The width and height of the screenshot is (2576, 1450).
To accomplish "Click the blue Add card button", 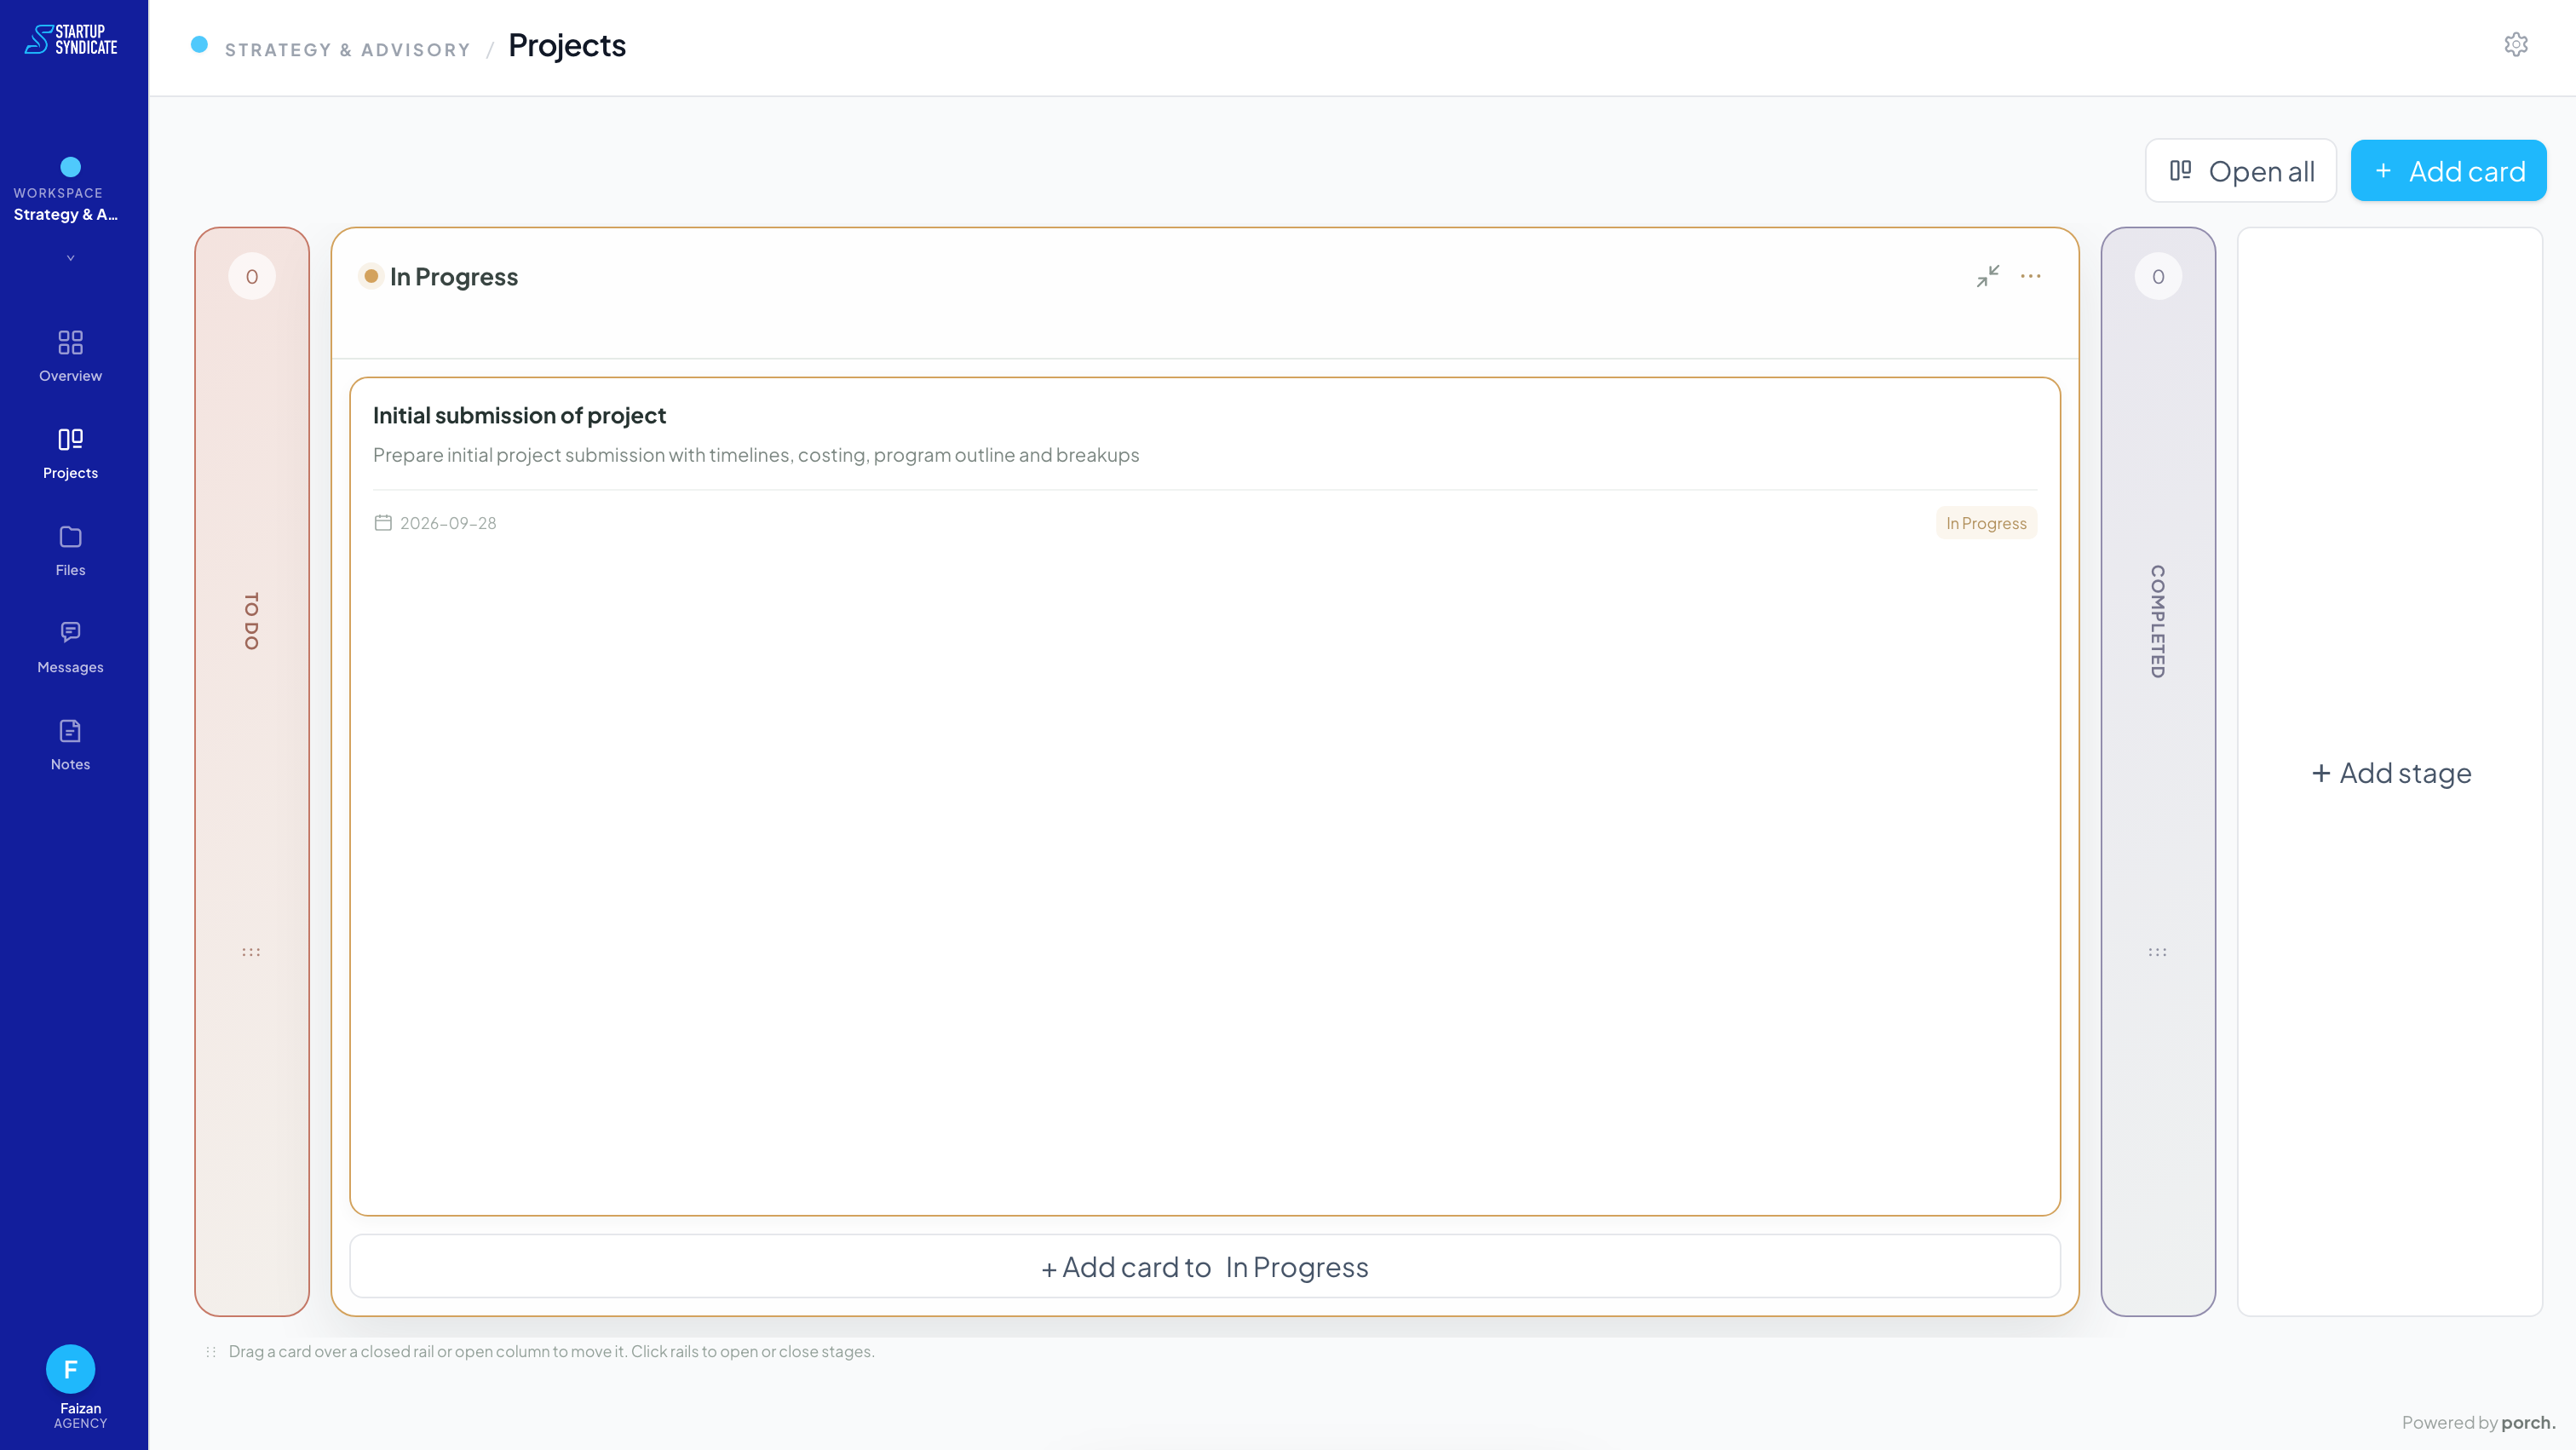I will [2448, 171].
